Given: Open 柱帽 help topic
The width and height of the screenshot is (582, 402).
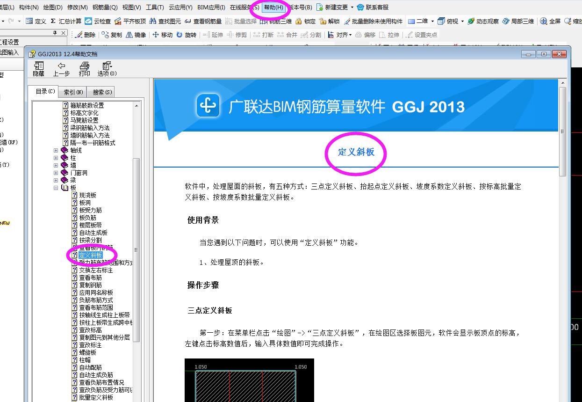Looking at the screenshot, I should click(85, 360).
